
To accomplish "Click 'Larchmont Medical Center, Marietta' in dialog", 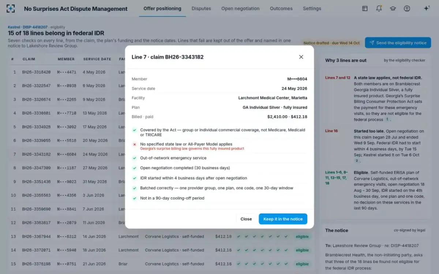I will 273,98.
